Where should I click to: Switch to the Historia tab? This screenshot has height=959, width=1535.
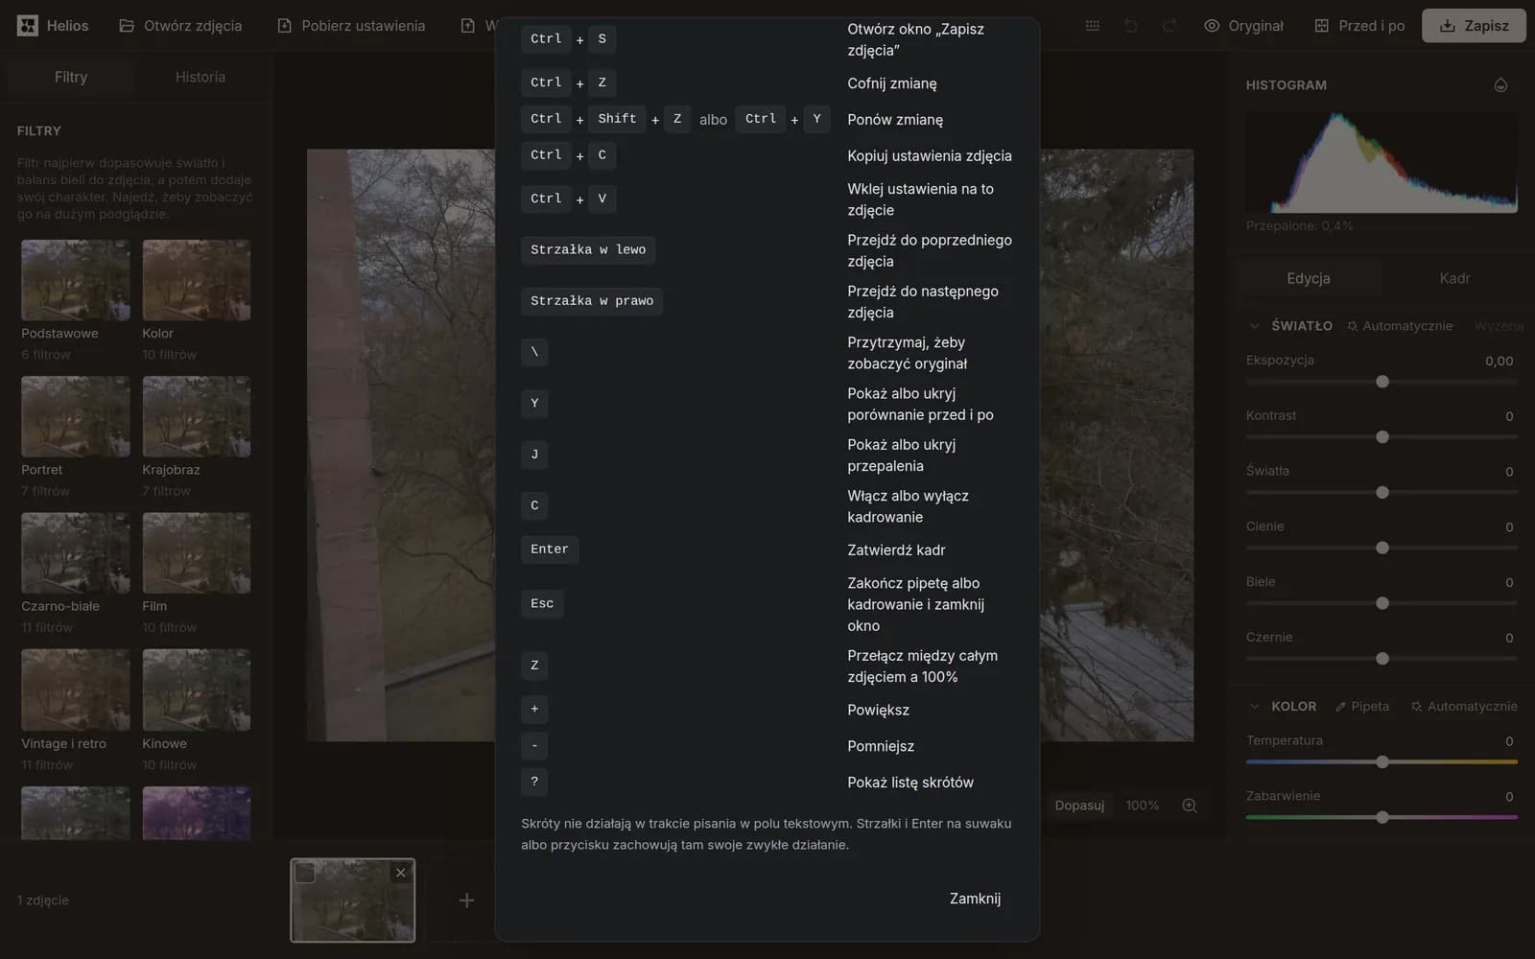click(x=201, y=77)
